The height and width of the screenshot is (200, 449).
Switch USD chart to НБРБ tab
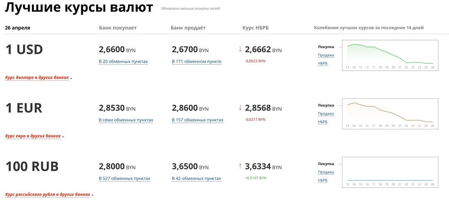click(322, 63)
